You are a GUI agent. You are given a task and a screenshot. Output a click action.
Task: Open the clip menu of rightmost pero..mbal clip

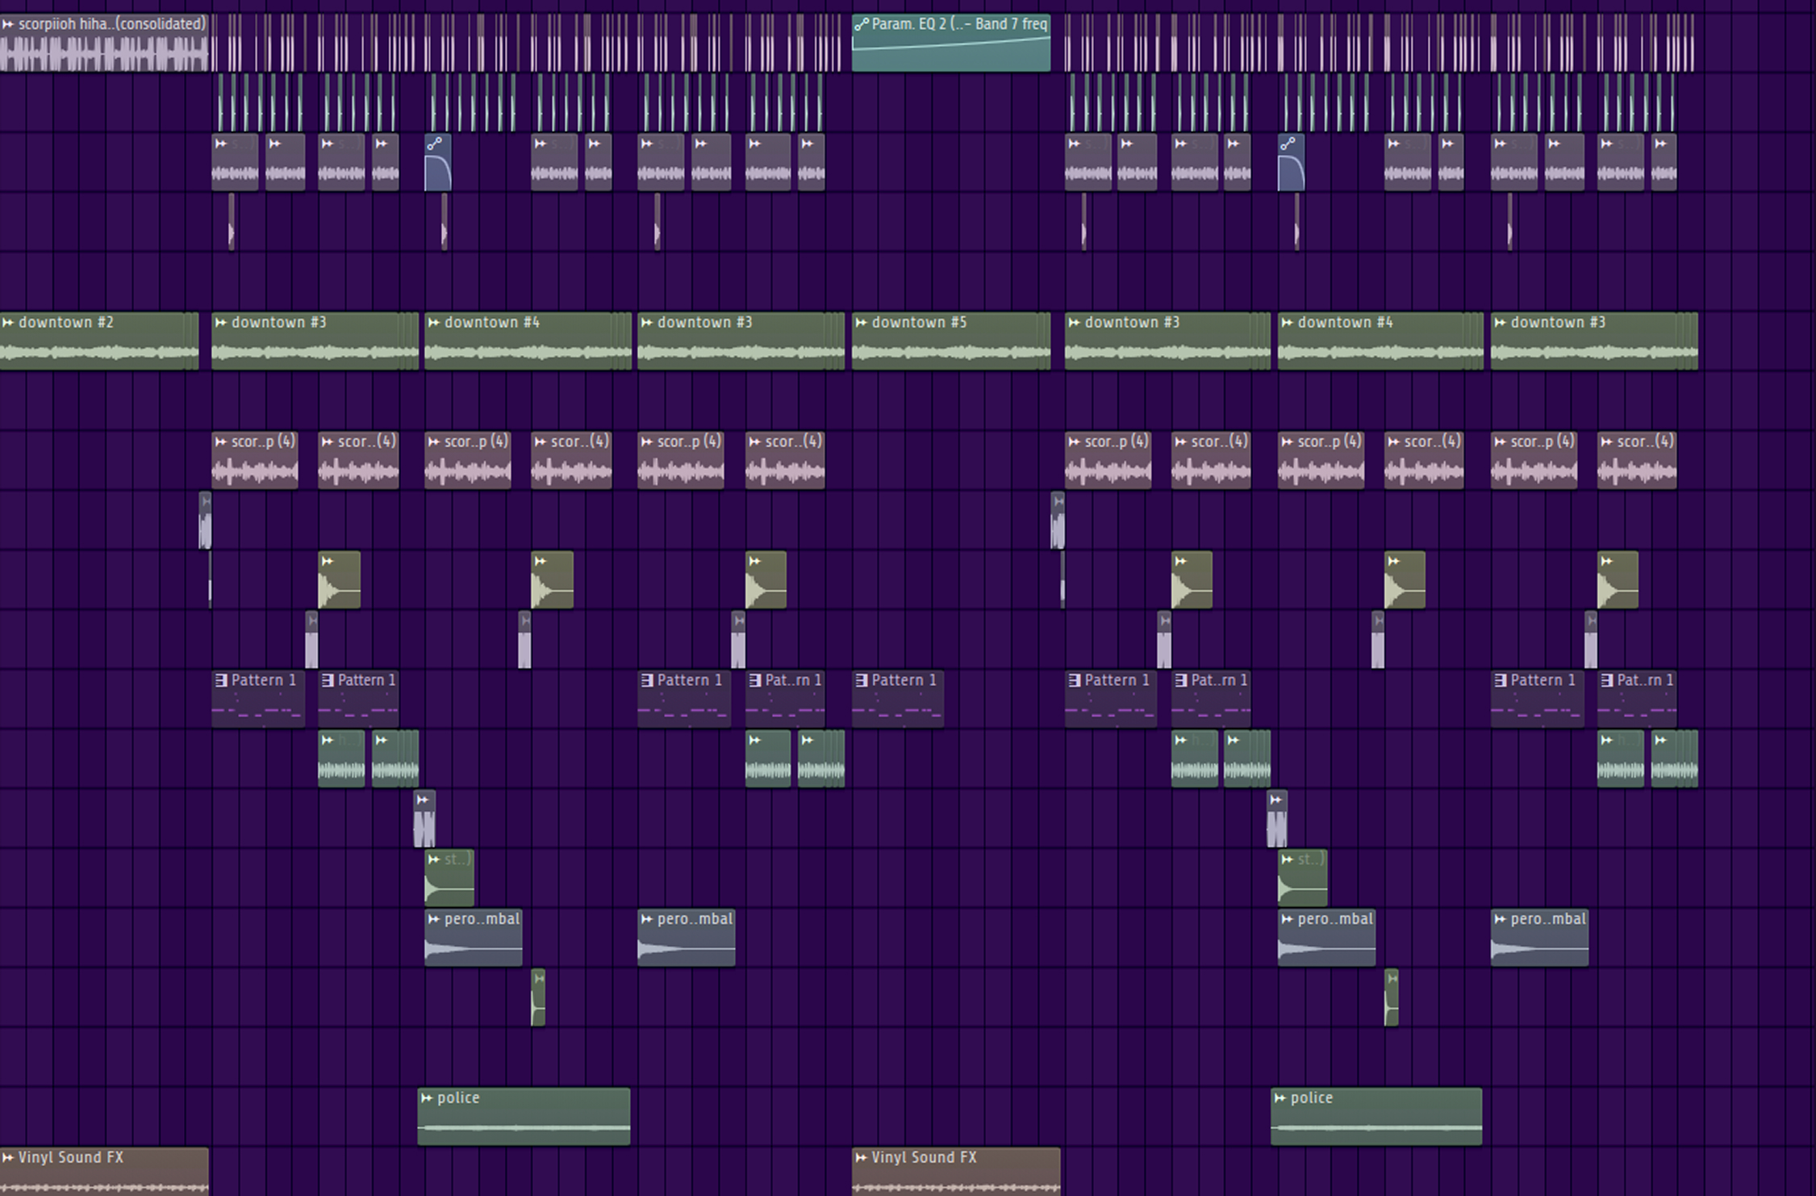[1500, 919]
